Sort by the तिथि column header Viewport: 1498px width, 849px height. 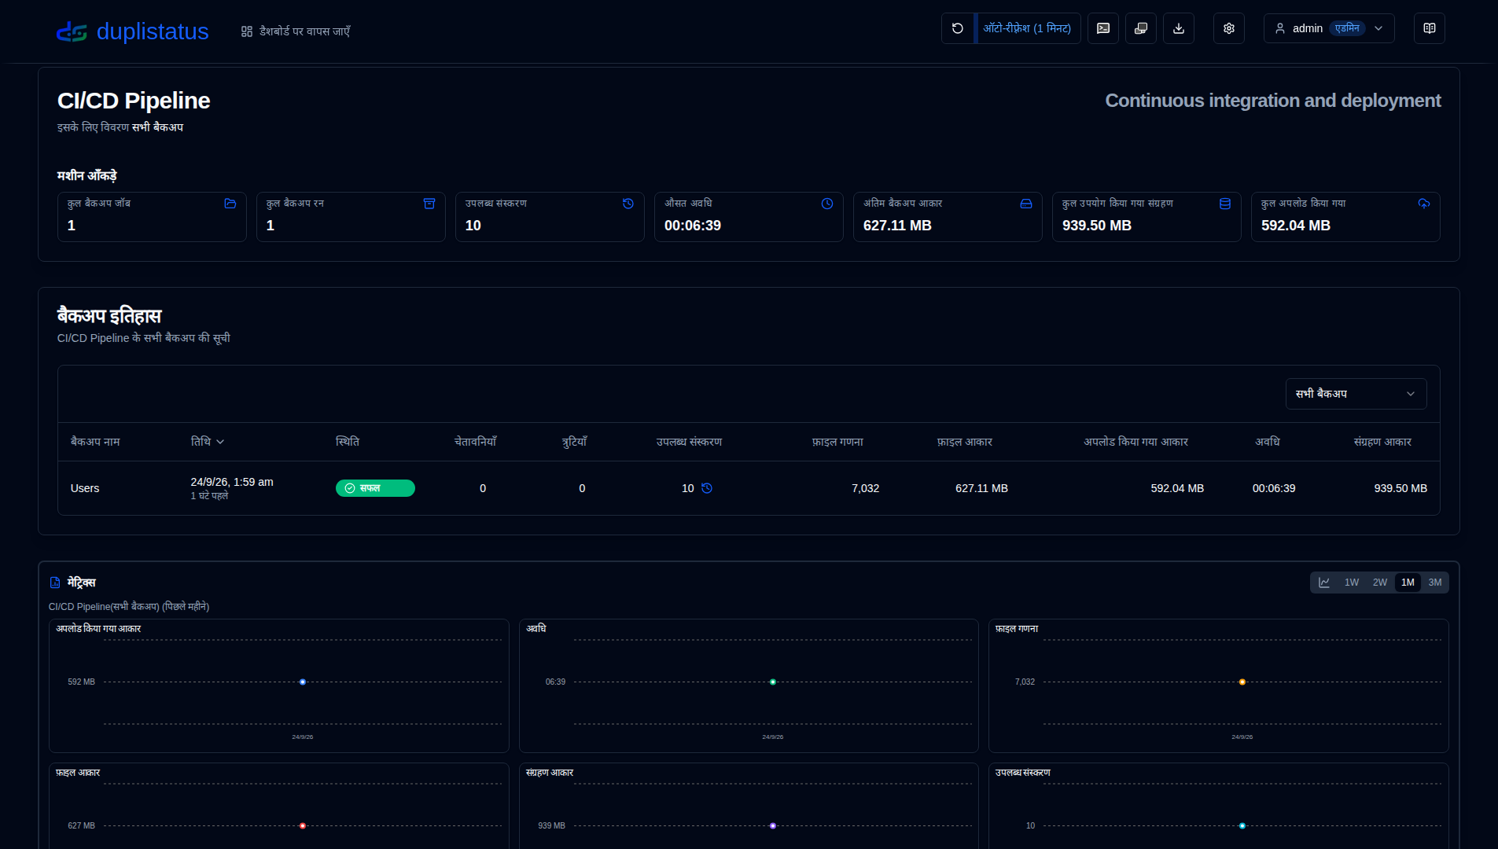pos(208,442)
